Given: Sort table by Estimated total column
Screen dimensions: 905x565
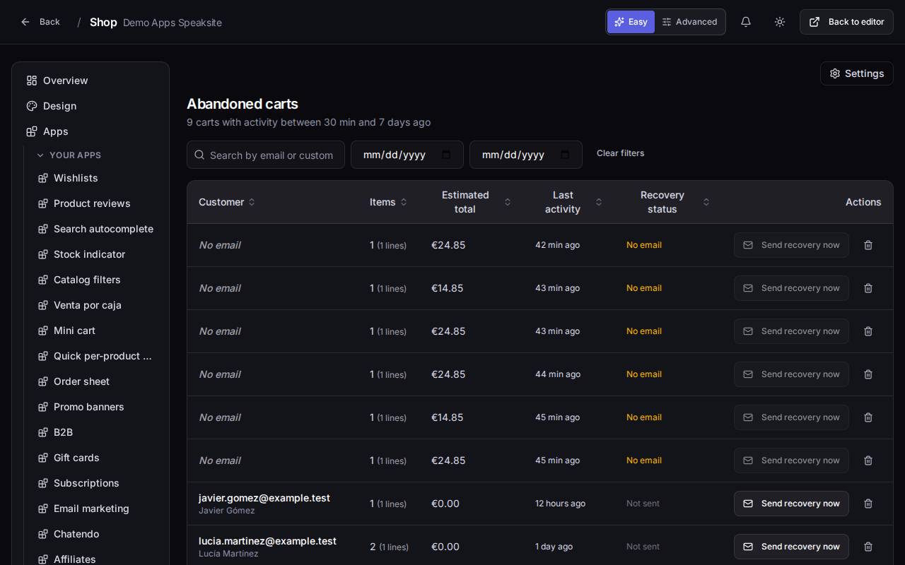Looking at the screenshot, I should pos(472,202).
